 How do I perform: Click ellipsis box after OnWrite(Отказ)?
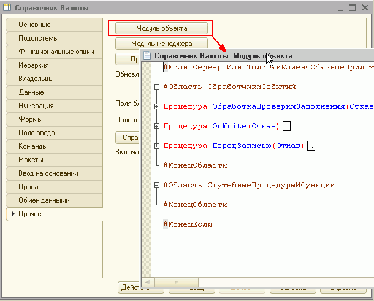click(x=286, y=126)
